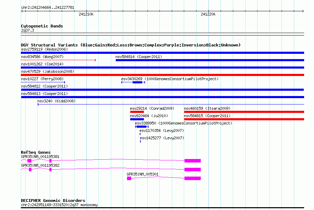This screenshot has height=210, width=314.
Task: Click the blue glyph under esv3389950
Action: tap(142, 127)
